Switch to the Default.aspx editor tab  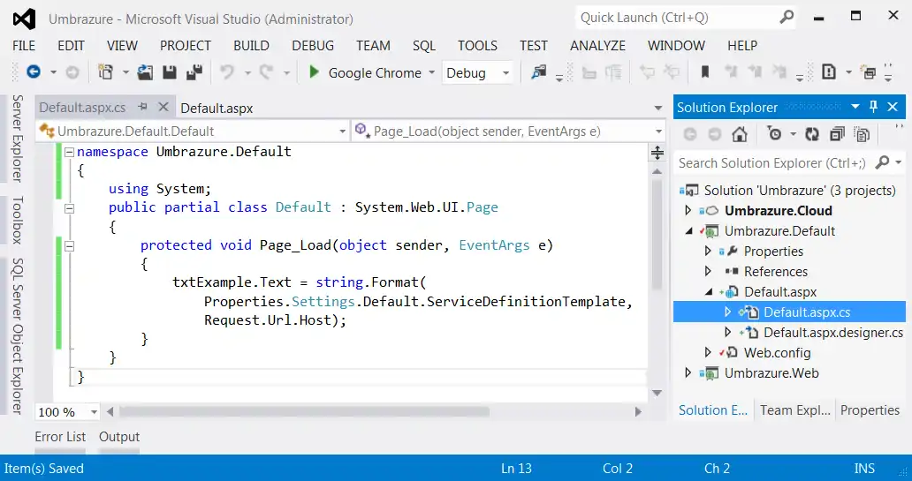coord(217,108)
